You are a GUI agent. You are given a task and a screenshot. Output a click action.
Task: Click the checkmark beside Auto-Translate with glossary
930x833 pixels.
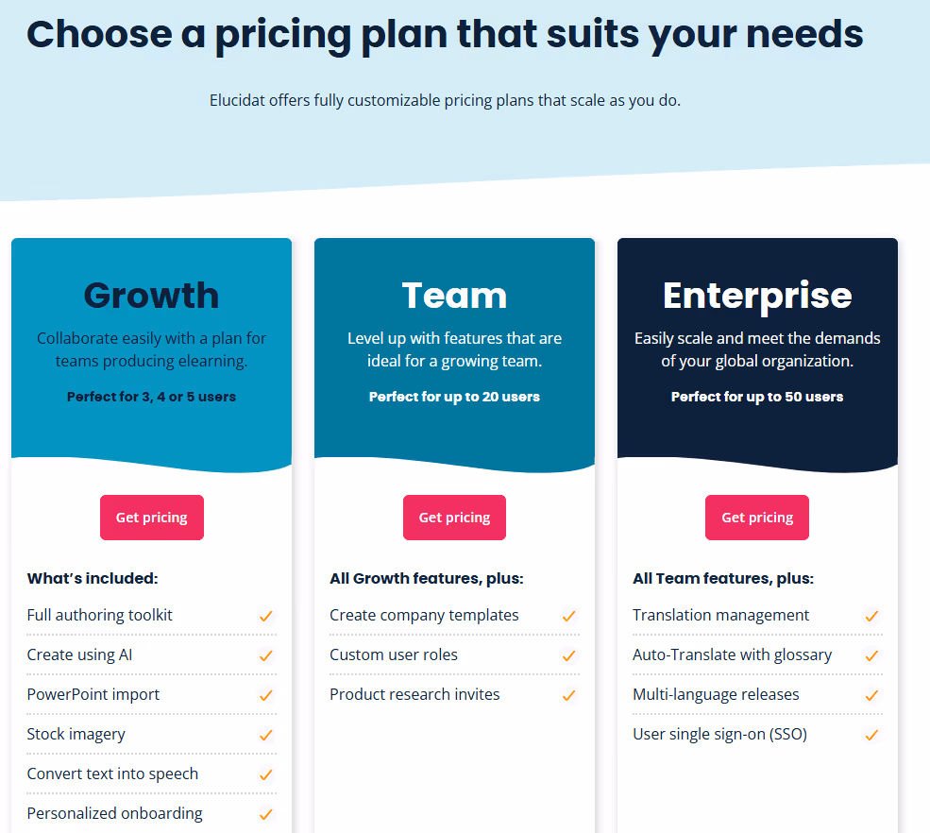pyautogui.click(x=871, y=654)
